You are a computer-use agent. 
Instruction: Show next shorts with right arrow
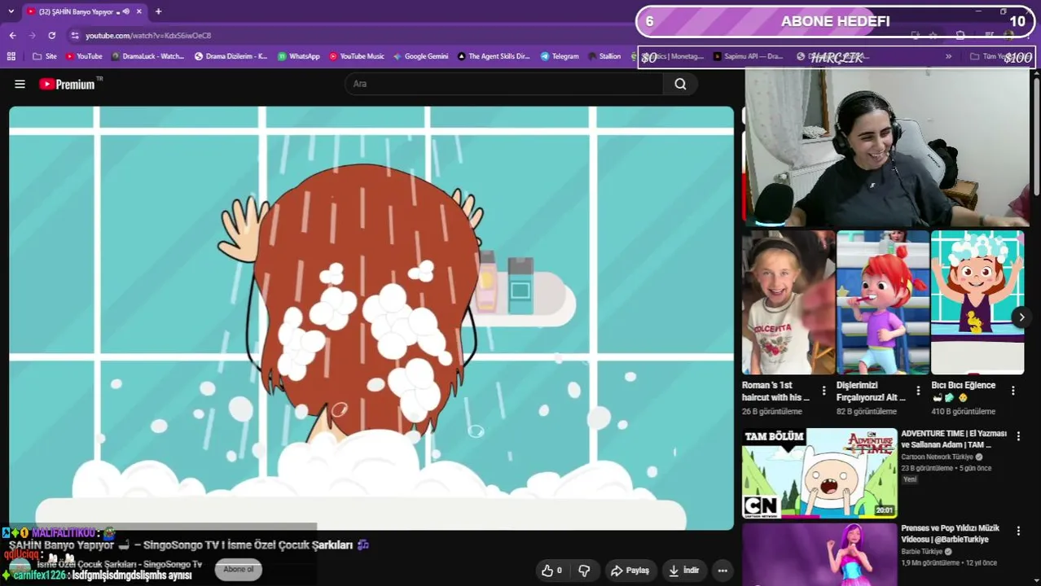(x=1021, y=317)
